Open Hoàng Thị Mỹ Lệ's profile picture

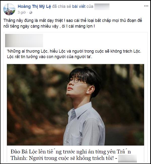[x=9, y=9]
